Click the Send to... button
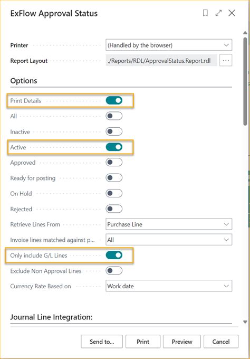 tap(102, 342)
